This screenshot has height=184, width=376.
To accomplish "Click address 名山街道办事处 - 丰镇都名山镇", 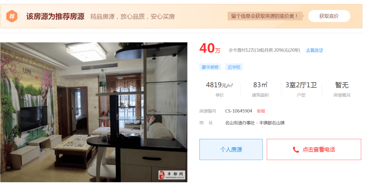I will coord(255,123).
